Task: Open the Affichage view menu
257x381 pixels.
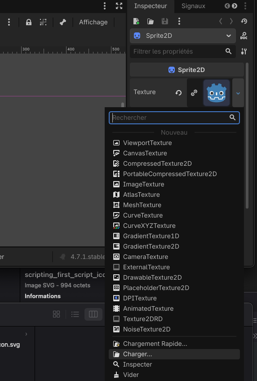Action: click(x=93, y=22)
